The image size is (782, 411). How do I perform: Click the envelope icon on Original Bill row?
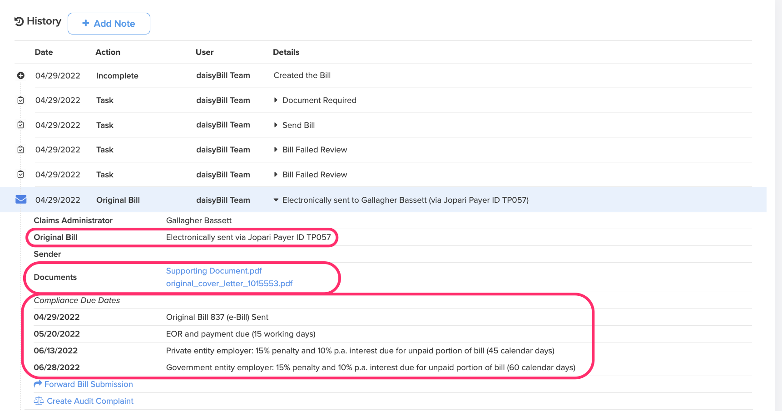(21, 200)
